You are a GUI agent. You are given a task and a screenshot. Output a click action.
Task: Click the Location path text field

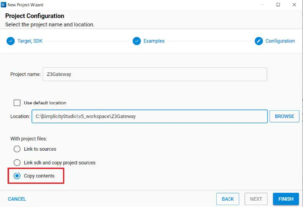150,116
